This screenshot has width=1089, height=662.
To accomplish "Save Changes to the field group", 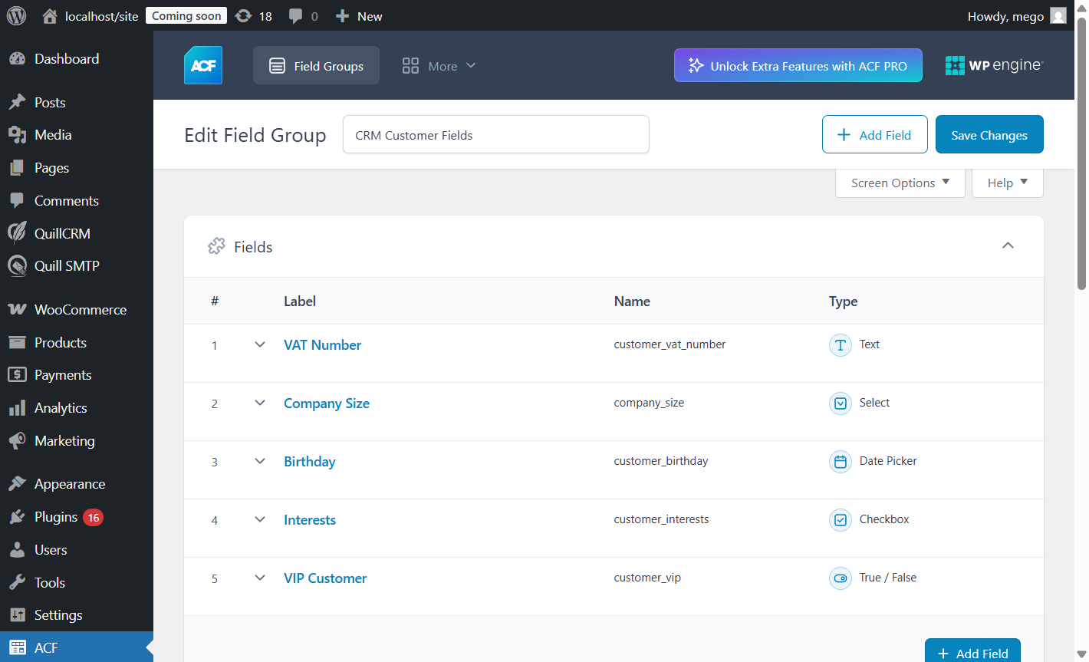I will 989,134.
